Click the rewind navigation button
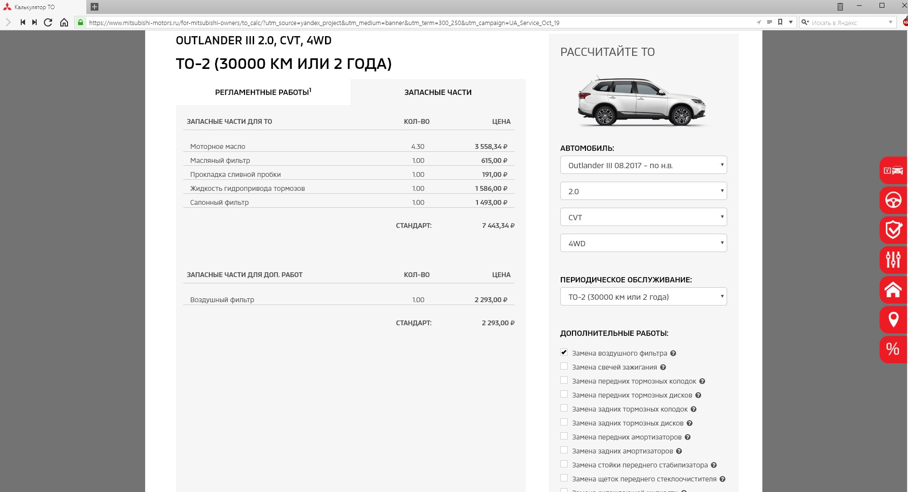908x492 pixels. click(23, 22)
